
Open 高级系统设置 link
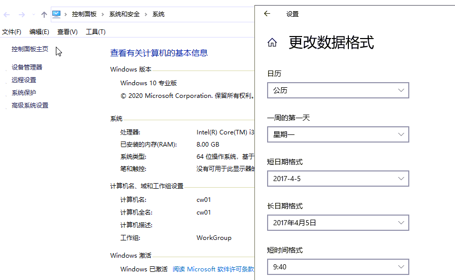pyautogui.click(x=30, y=106)
